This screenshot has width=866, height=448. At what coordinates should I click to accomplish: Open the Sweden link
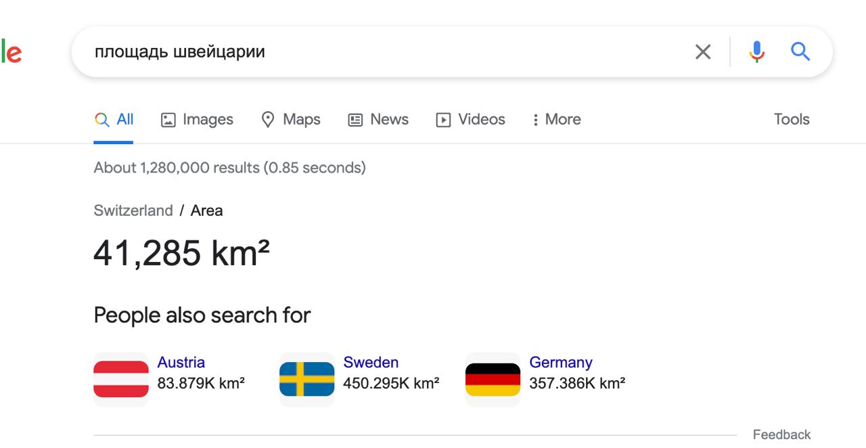[371, 362]
